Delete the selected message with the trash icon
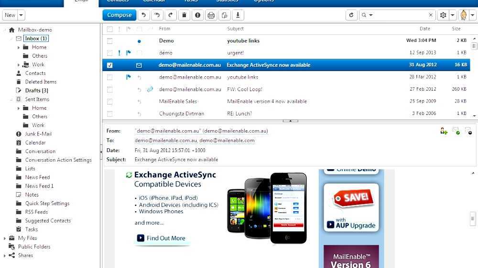The image size is (478, 268). (x=184, y=15)
